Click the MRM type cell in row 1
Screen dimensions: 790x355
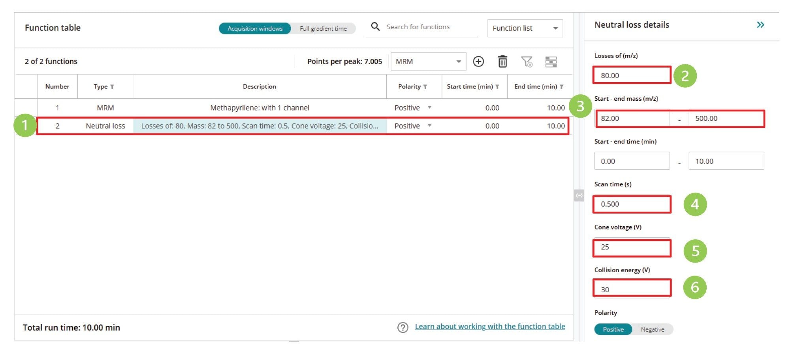click(x=105, y=108)
